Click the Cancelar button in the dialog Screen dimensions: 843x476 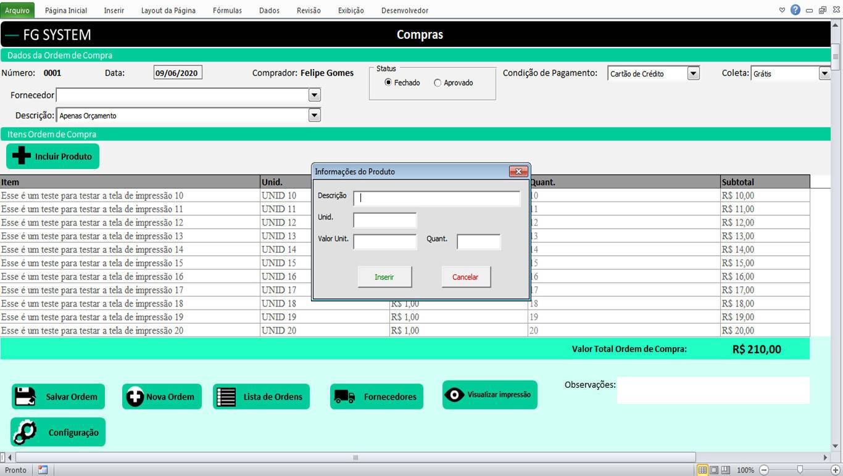tap(465, 277)
